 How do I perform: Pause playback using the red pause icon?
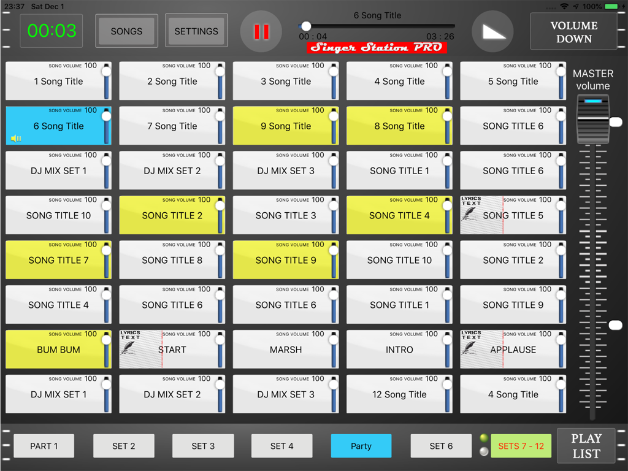click(x=261, y=30)
